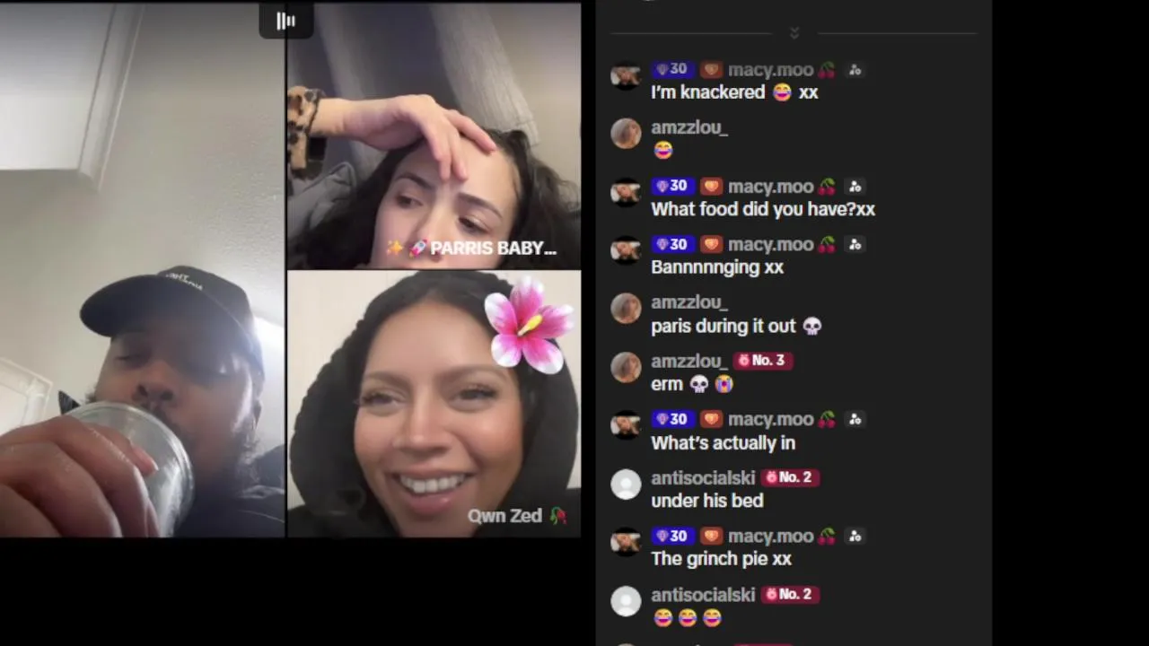Expand chat with double chevron arrow

(x=794, y=33)
